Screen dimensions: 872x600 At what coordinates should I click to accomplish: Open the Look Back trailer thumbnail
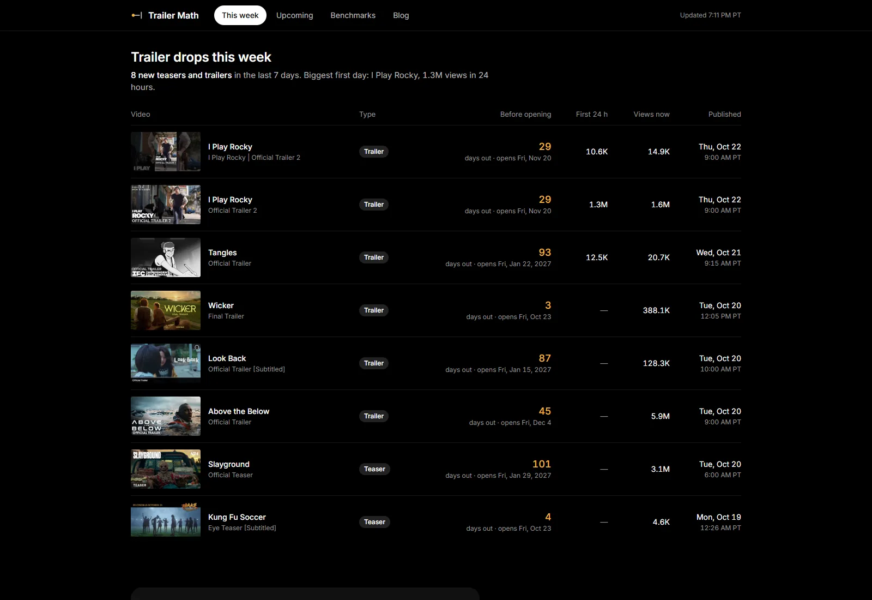(x=166, y=363)
